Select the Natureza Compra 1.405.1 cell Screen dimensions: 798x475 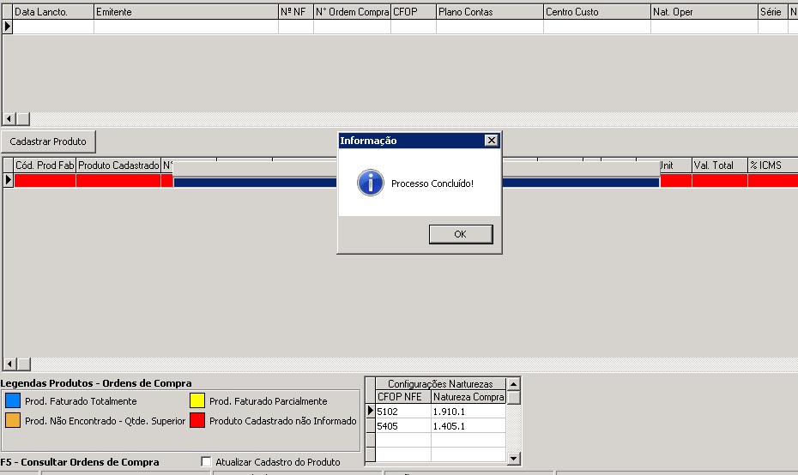468,425
